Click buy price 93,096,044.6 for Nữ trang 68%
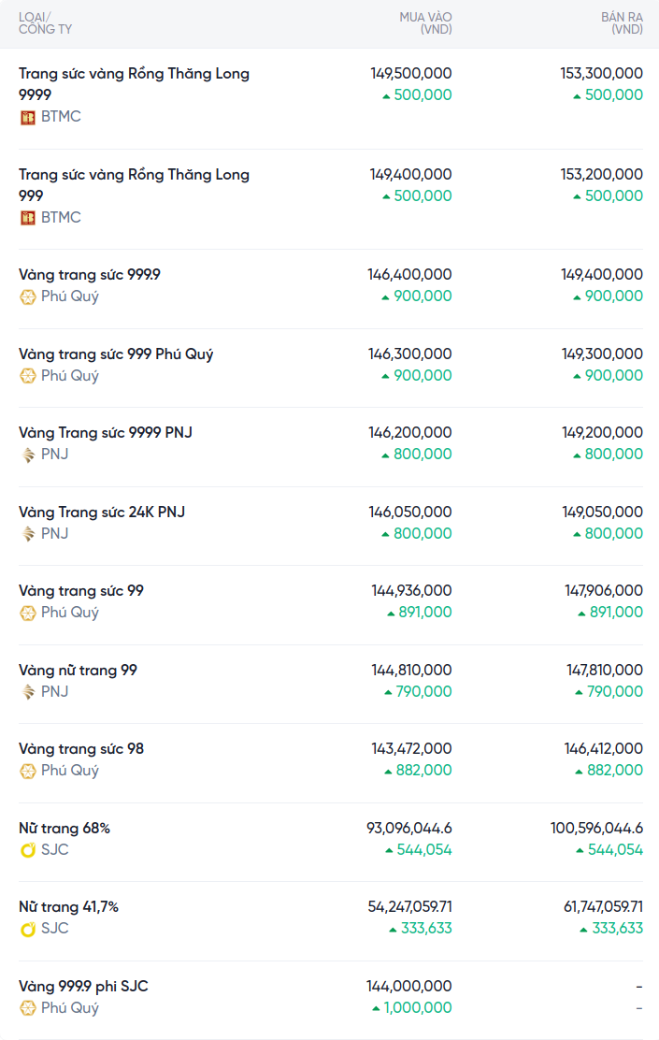The width and height of the screenshot is (659, 1040). point(409,829)
